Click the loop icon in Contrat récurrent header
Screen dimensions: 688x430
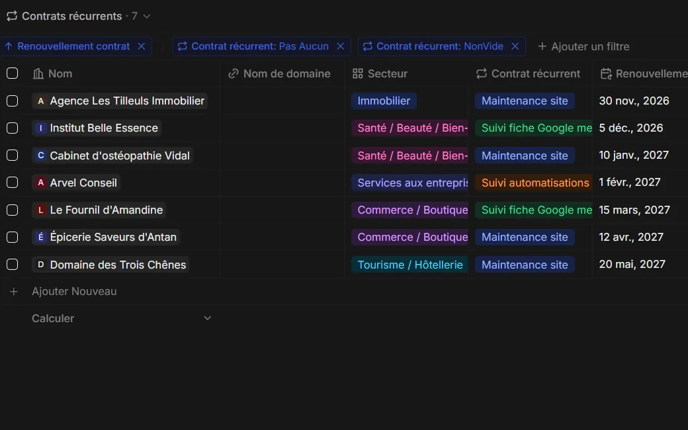point(482,73)
